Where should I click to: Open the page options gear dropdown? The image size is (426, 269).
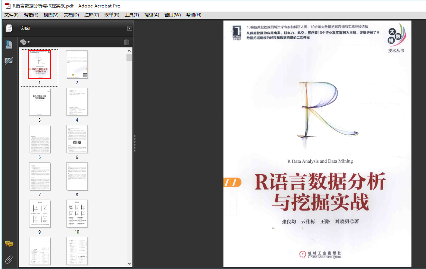(25, 42)
